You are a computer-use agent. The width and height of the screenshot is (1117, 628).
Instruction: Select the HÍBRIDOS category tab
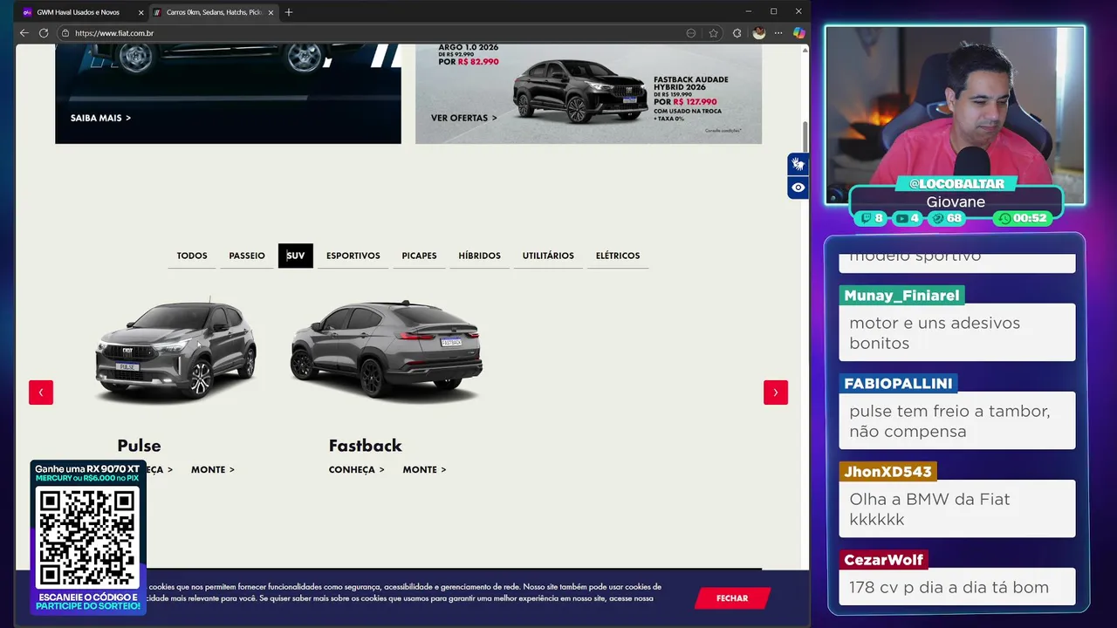pos(480,256)
